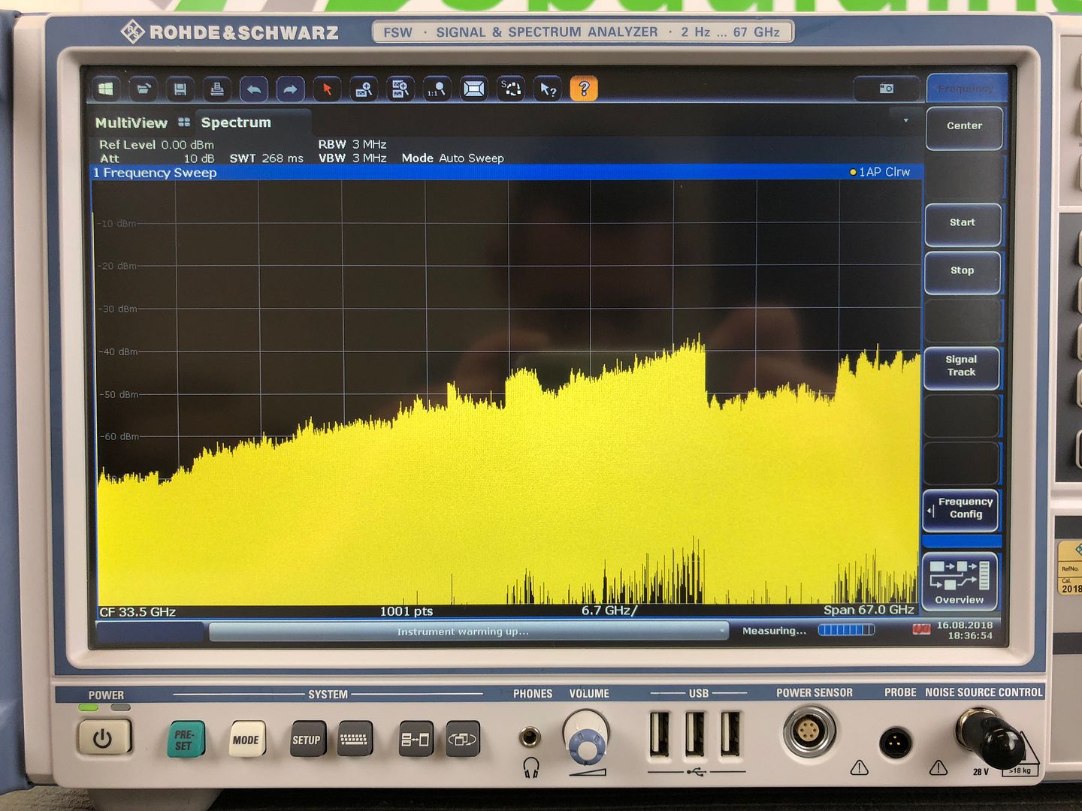Click the change focus windows key
1082x811 pixels.
pos(463,740)
